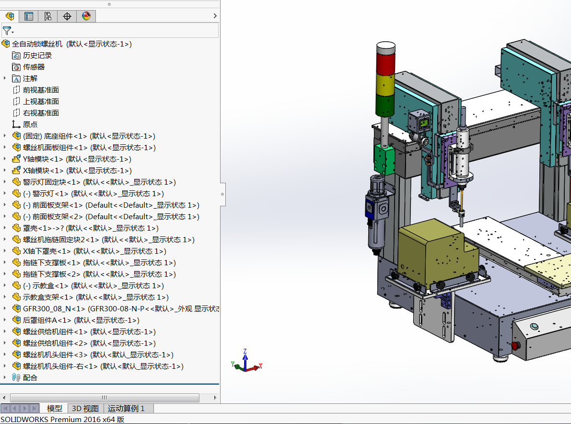Expand the 注解 annotations node

click(5, 78)
